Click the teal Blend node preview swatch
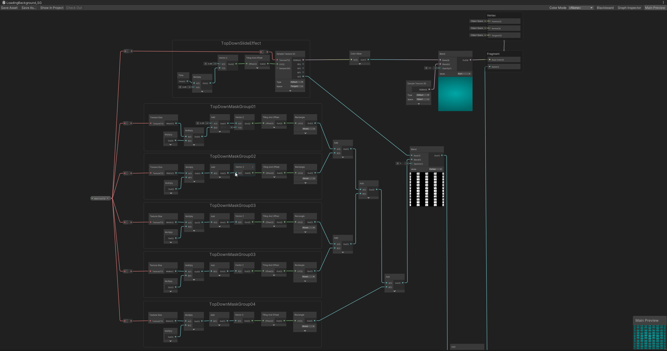 455,94
